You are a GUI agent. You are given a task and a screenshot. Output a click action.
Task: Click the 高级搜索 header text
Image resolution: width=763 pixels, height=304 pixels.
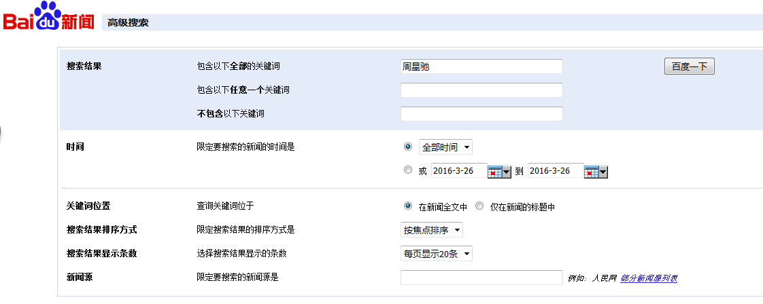point(128,23)
